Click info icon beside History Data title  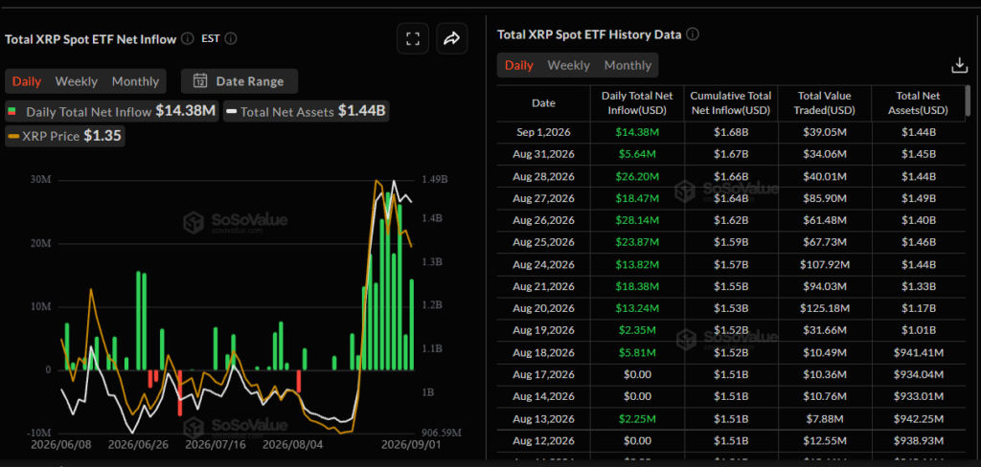pyautogui.click(x=692, y=34)
